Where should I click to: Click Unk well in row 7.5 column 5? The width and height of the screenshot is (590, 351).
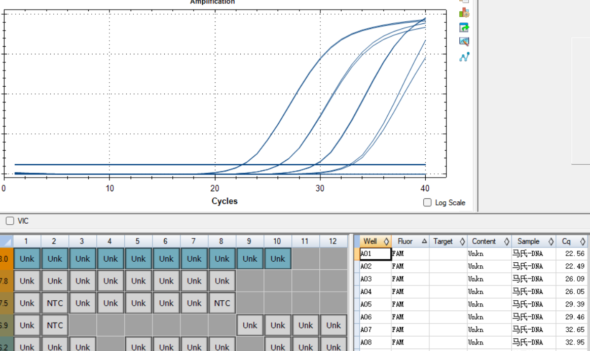(x=138, y=303)
